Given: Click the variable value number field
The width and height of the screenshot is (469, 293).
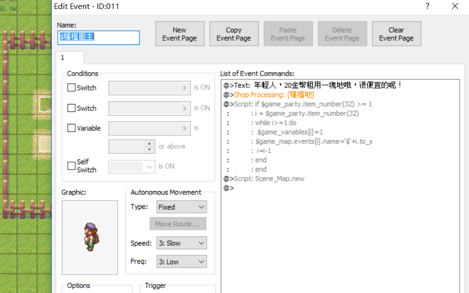Looking at the screenshot, I should click(x=127, y=147).
